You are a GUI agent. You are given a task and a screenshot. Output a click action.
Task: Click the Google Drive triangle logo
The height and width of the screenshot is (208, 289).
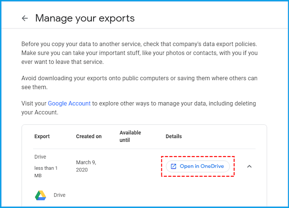tap(40, 195)
